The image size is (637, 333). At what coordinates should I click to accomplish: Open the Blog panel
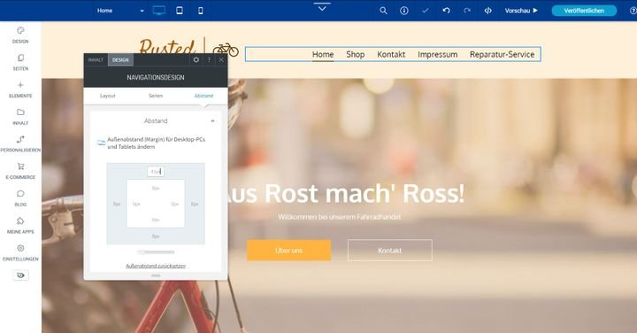(20, 198)
